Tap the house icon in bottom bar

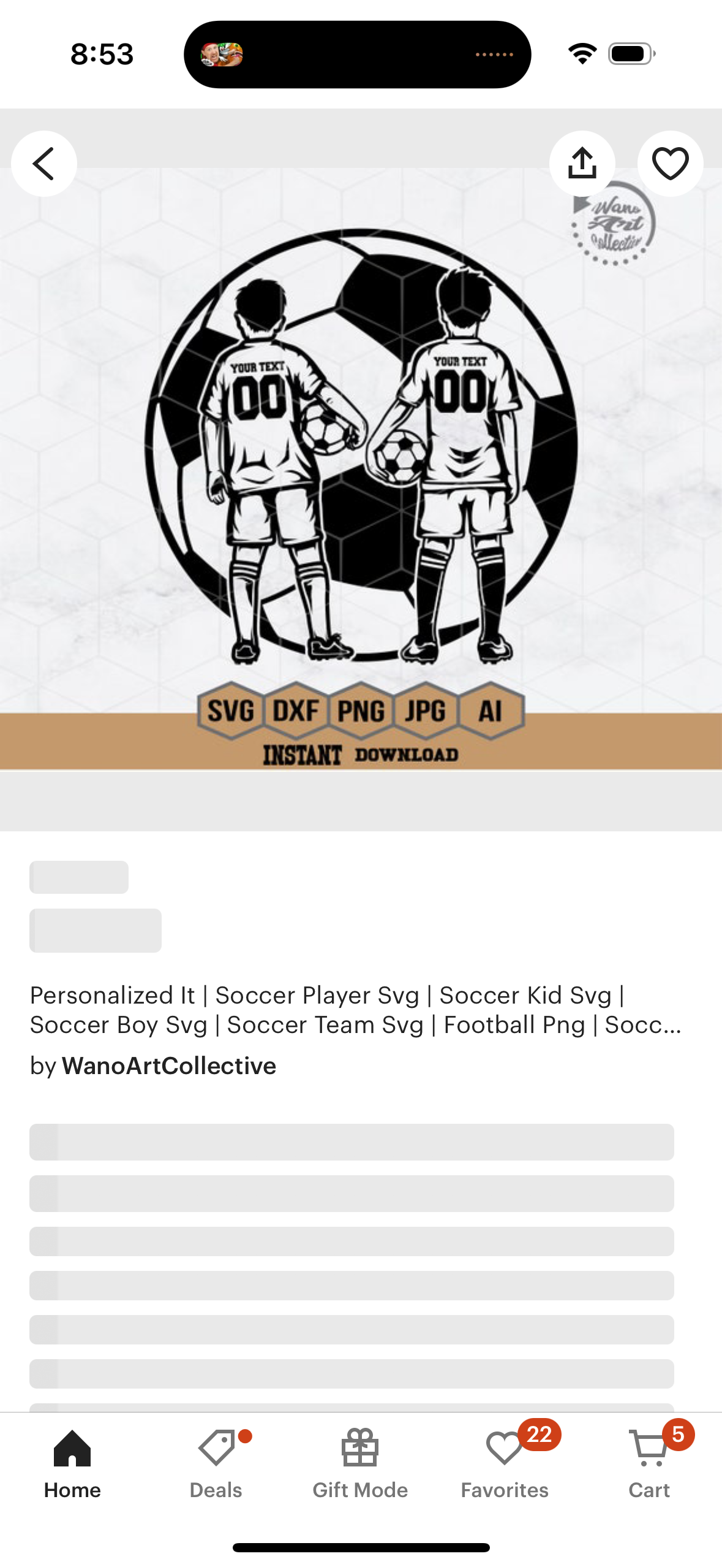click(x=72, y=1447)
